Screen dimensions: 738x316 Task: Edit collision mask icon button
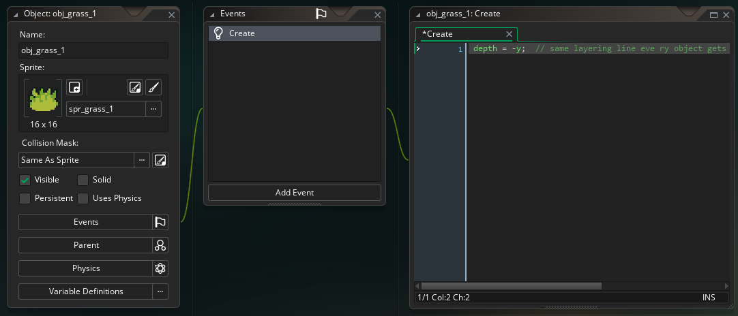point(160,160)
